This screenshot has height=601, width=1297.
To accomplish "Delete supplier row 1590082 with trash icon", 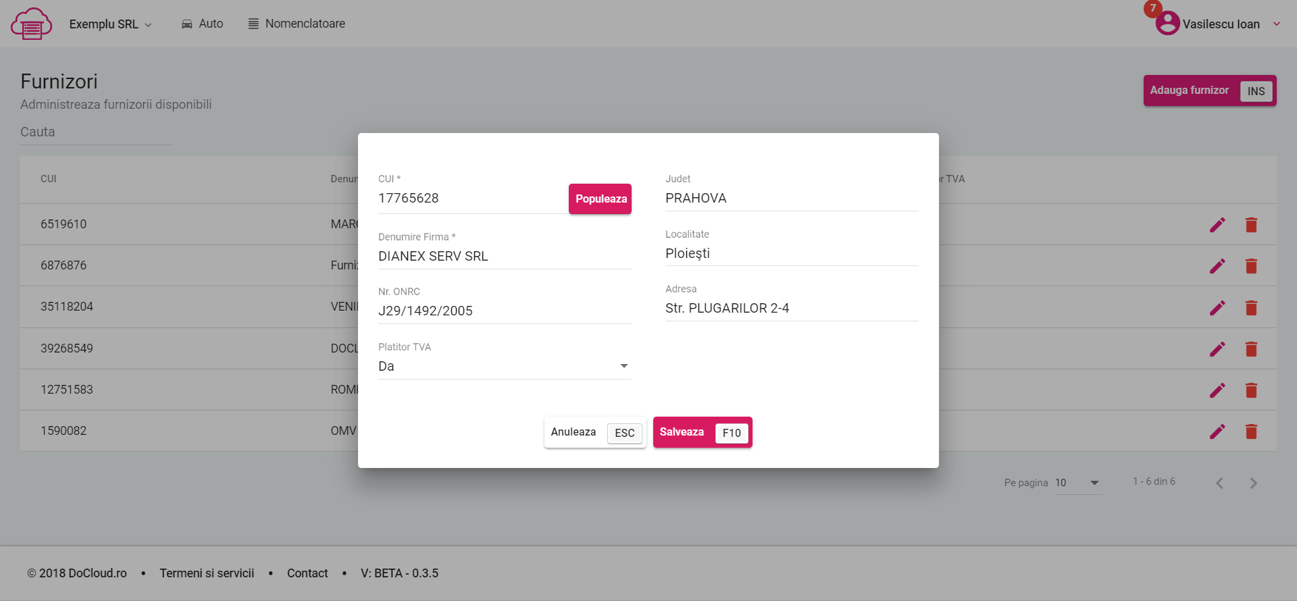I will point(1251,432).
